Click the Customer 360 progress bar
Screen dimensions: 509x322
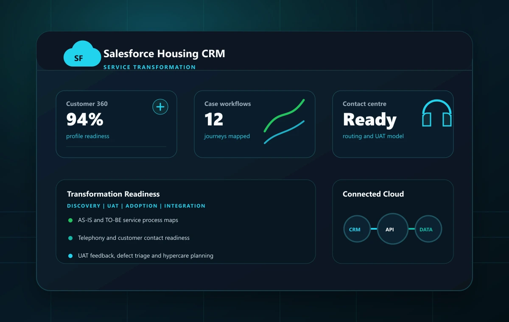pyautogui.click(x=116, y=147)
